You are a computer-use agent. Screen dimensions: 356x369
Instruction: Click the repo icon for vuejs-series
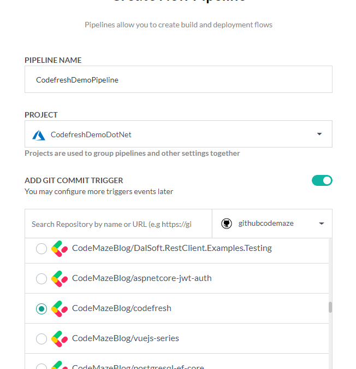[x=59, y=339]
